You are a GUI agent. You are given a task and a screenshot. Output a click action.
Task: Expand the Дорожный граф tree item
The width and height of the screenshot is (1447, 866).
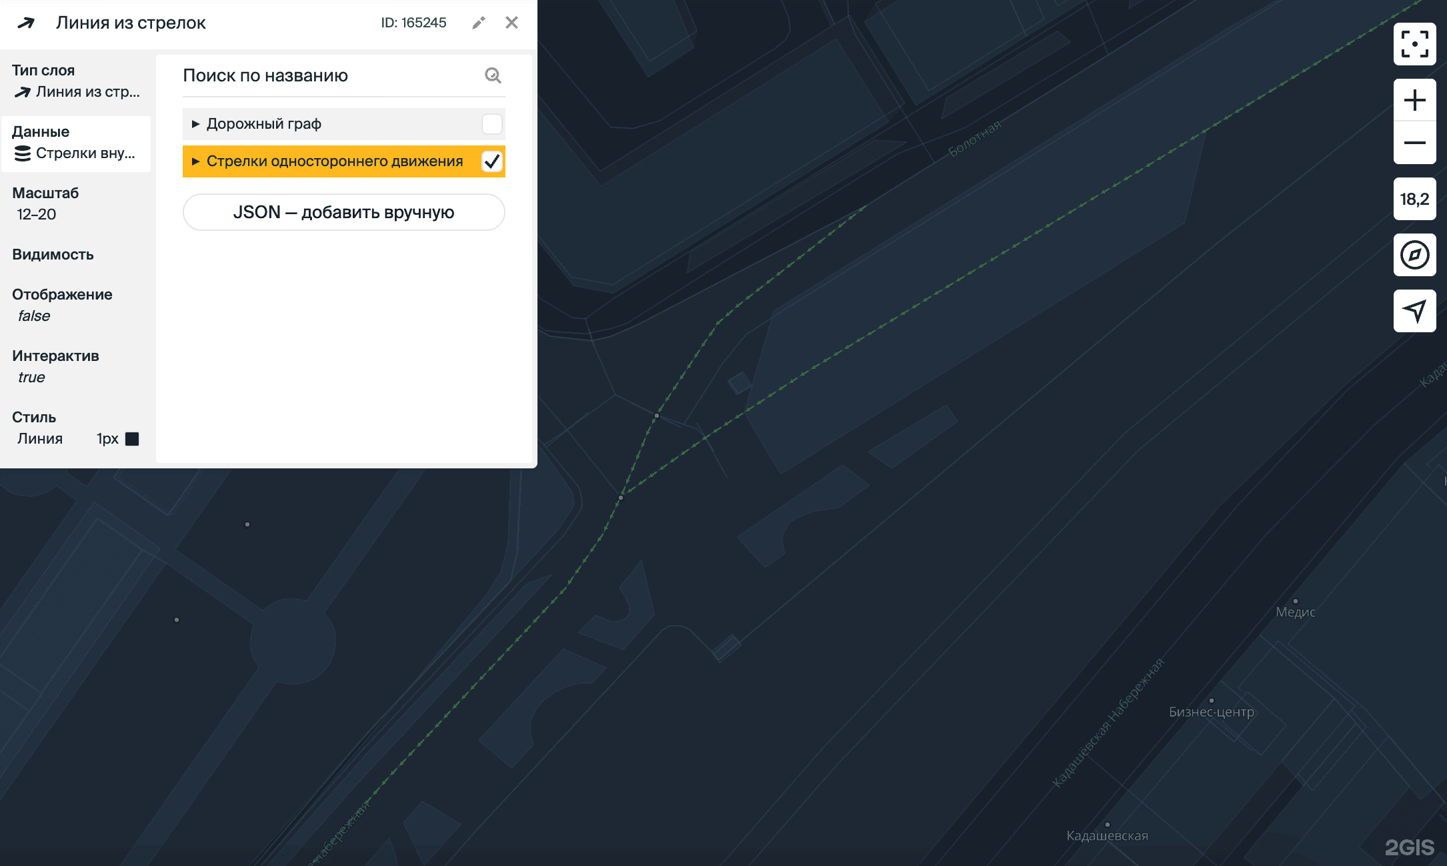tap(195, 124)
